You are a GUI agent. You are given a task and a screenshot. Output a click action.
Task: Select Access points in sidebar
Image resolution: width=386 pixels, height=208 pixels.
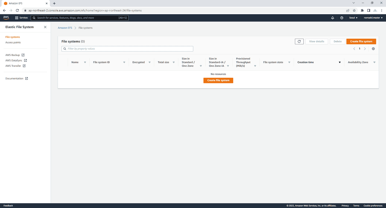pyautogui.click(x=13, y=42)
